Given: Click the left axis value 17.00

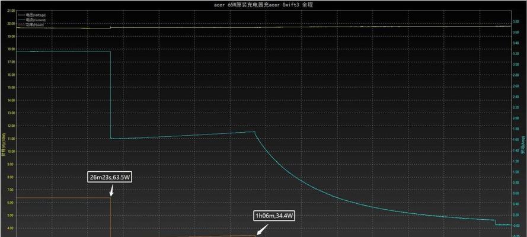Looking at the screenshot, I should [x=11, y=62].
